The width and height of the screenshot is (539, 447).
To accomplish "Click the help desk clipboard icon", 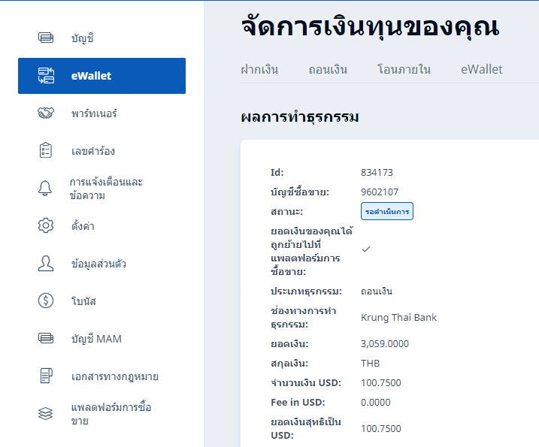I will 46,150.
